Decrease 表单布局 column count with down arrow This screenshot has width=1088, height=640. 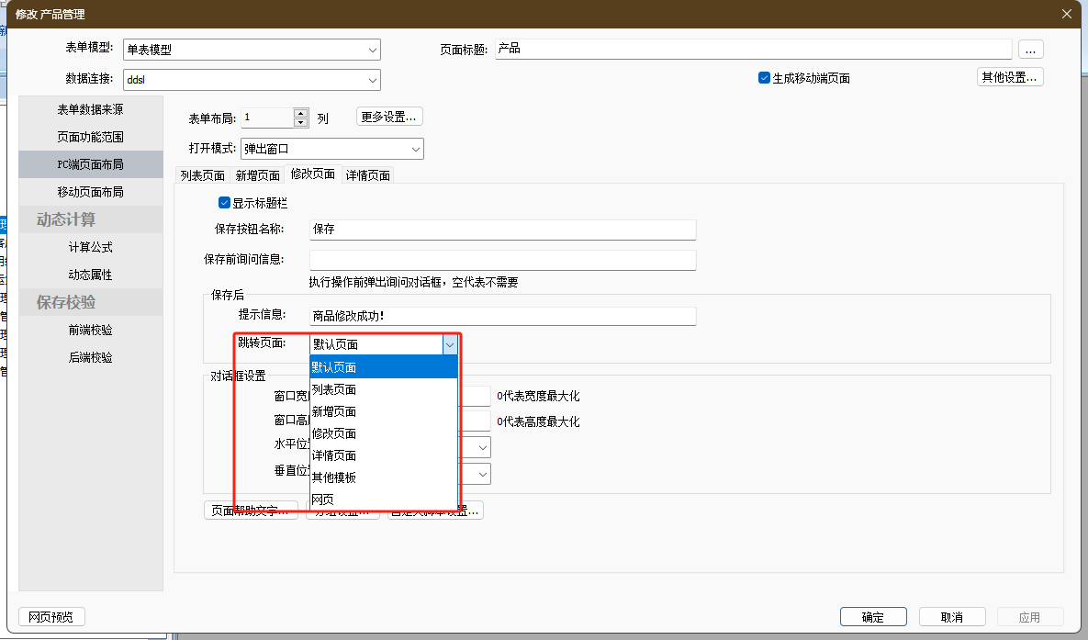coord(300,122)
